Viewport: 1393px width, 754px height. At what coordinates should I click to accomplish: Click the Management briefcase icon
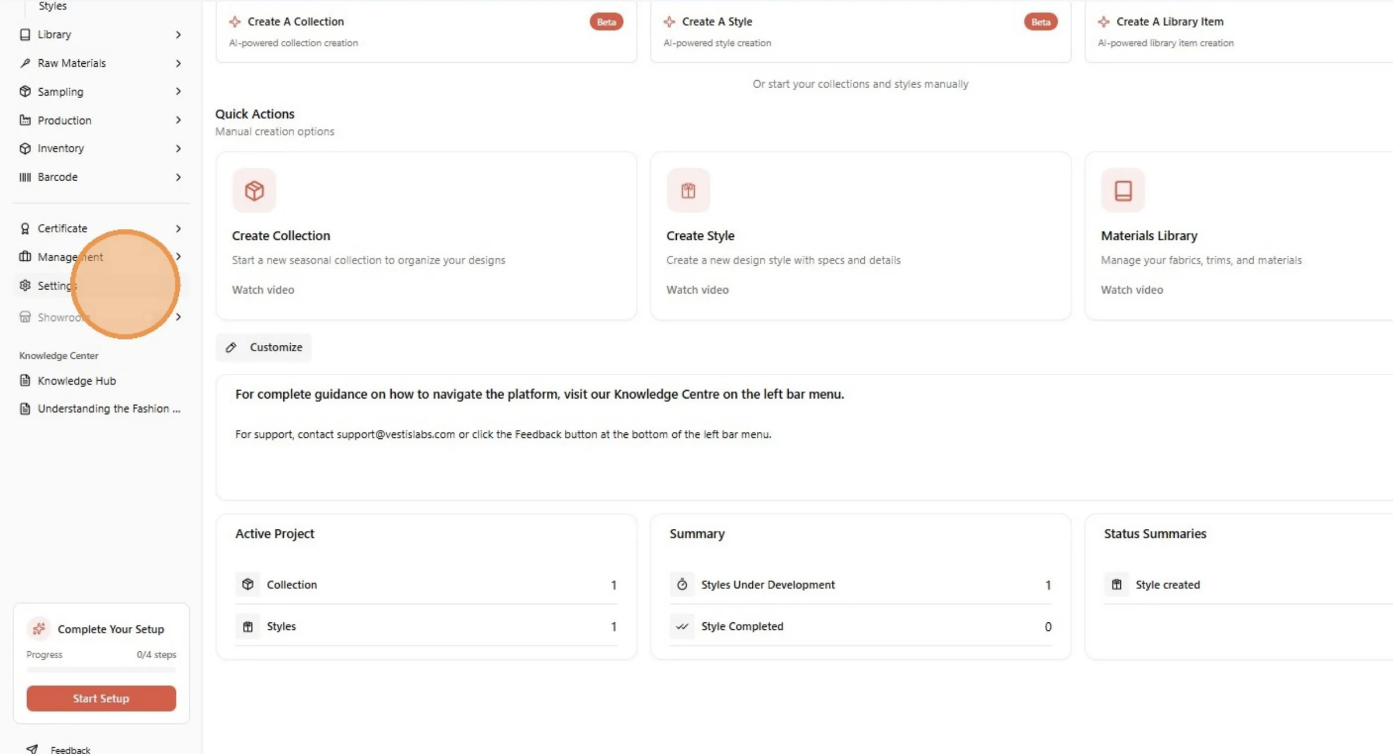tap(25, 257)
